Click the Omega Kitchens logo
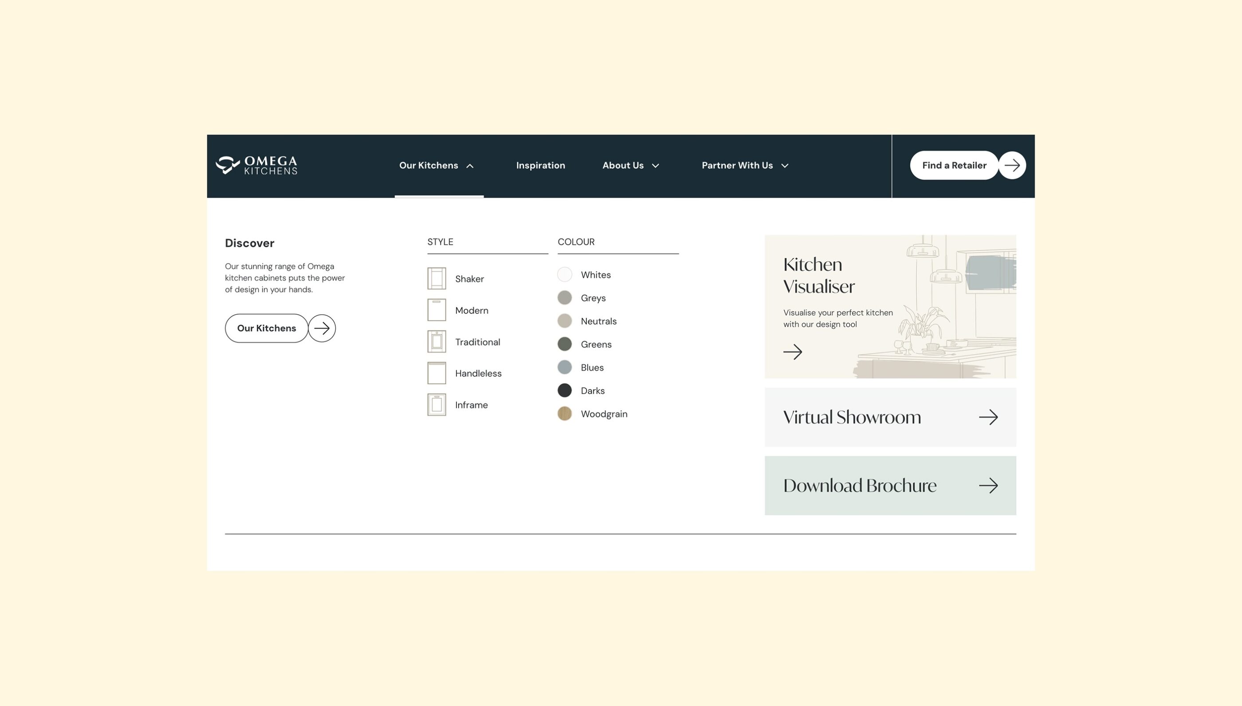1242x706 pixels. 256,165
